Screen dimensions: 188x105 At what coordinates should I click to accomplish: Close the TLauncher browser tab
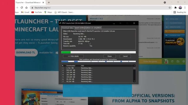pyautogui.click(x=43, y=3)
